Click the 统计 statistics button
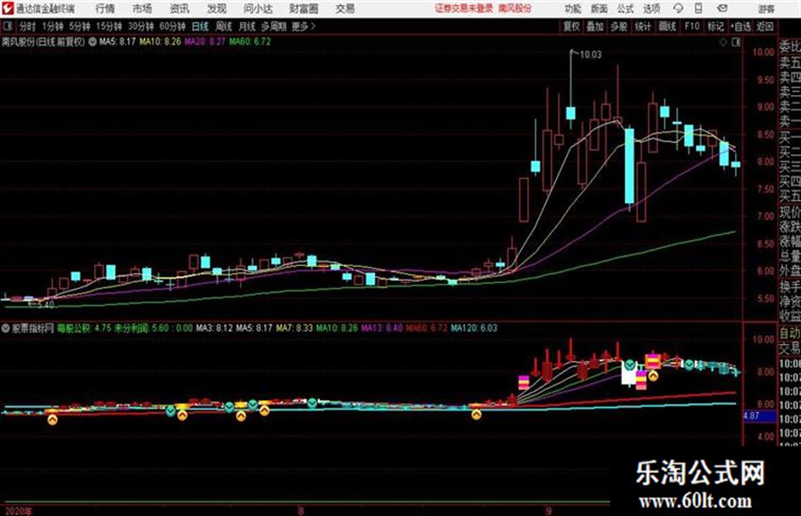The height and width of the screenshot is (516, 801). coord(642,25)
